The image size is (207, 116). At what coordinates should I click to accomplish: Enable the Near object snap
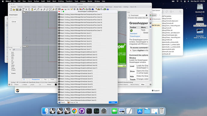point(10,54)
